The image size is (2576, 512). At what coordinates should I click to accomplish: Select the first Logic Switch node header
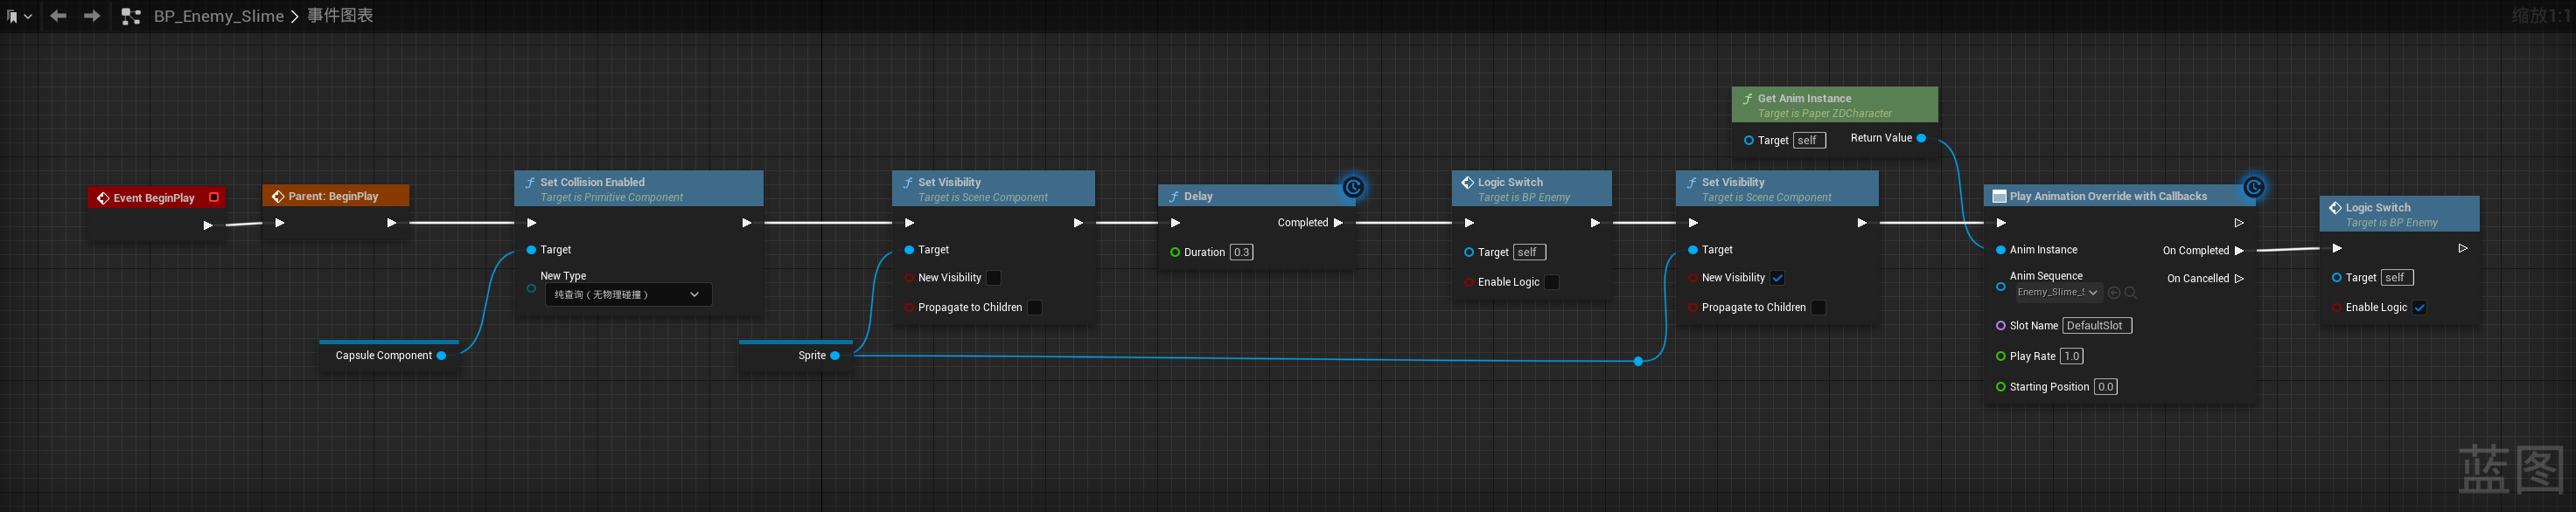[1531, 189]
